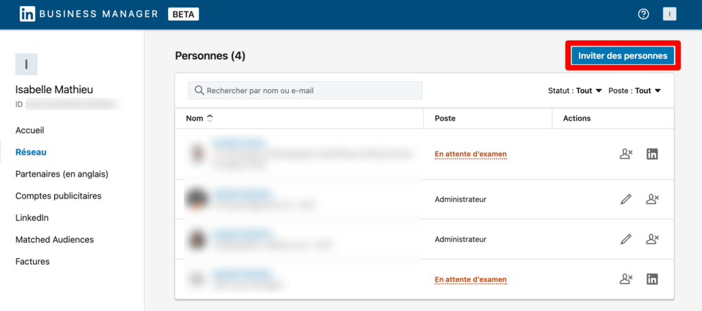Screen dimensions: 702x311
Task: Edit the second Administrateur row
Action: (625, 239)
